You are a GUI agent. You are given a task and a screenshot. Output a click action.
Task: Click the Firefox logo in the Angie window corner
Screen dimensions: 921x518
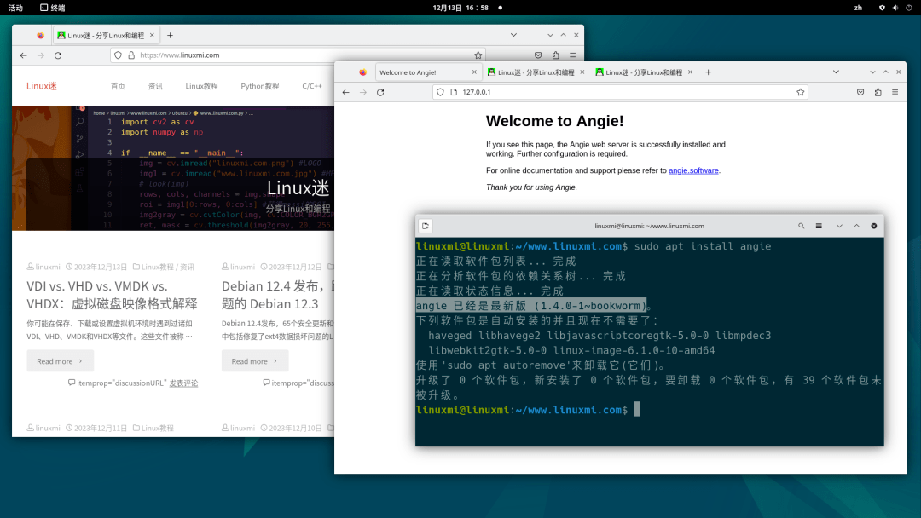point(362,72)
